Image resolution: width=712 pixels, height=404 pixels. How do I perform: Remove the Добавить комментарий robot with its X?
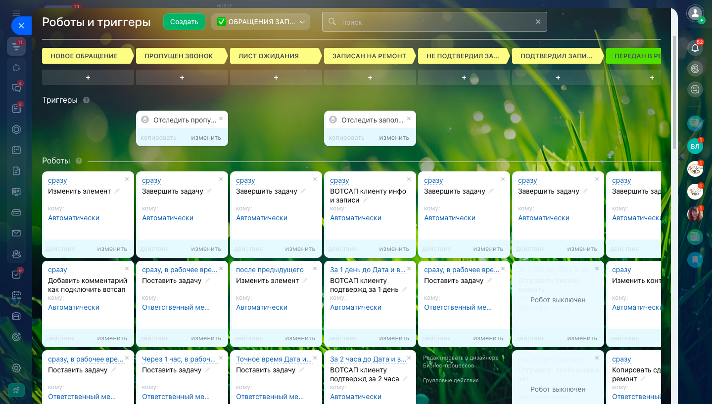click(127, 269)
